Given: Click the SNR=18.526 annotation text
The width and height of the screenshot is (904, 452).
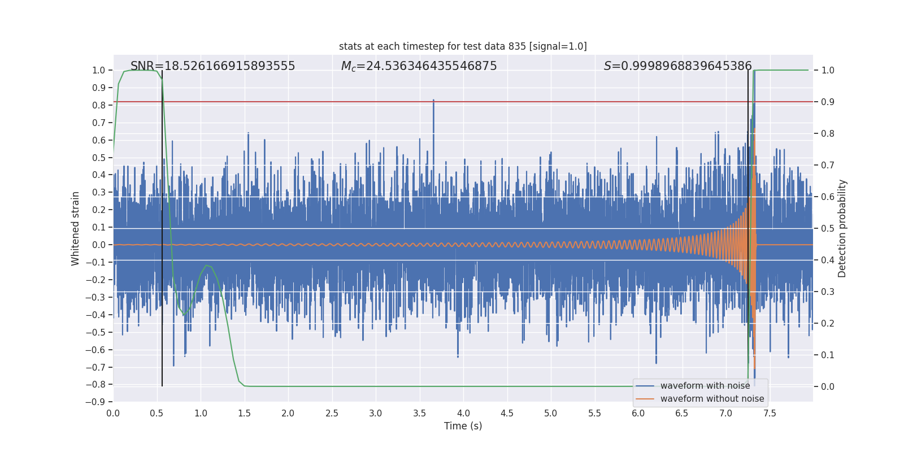Looking at the screenshot, I should pyautogui.click(x=213, y=66).
